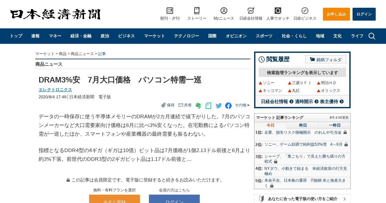Open 三菱ＵＦＪ stock link

(301, 83)
